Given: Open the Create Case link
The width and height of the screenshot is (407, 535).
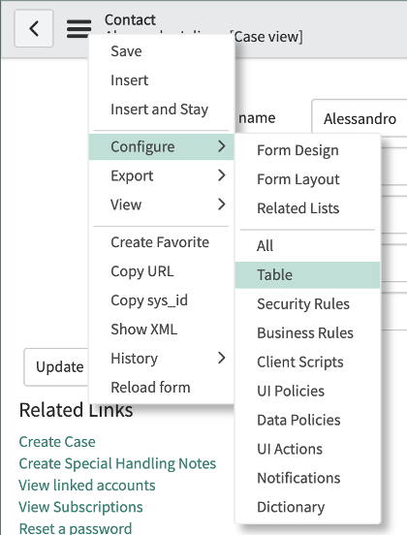Looking at the screenshot, I should (x=57, y=442).
